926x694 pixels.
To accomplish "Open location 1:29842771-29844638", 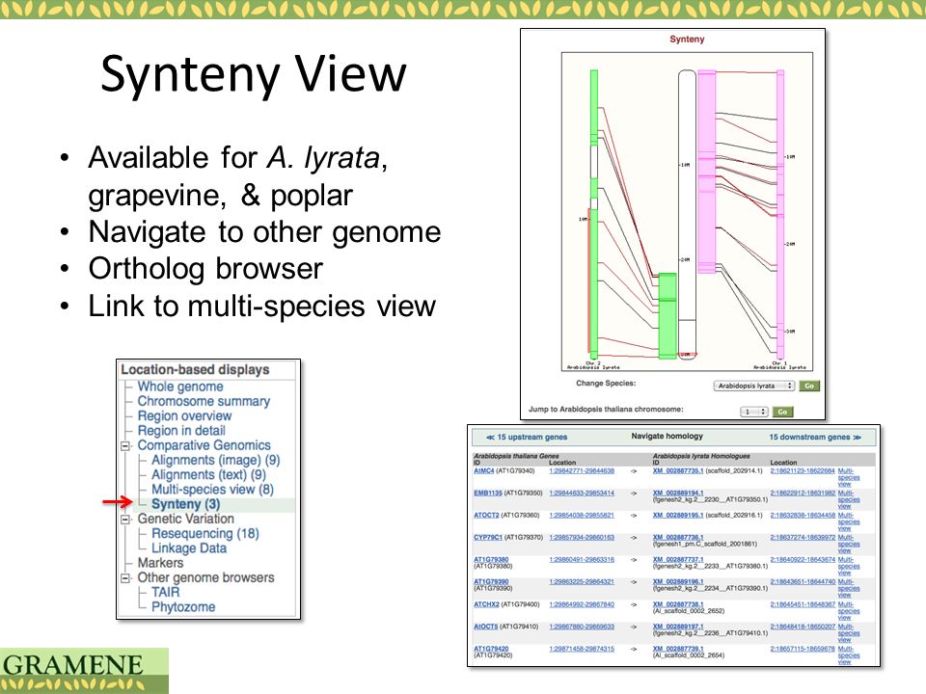I will pyautogui.click(x=582, y=471).
